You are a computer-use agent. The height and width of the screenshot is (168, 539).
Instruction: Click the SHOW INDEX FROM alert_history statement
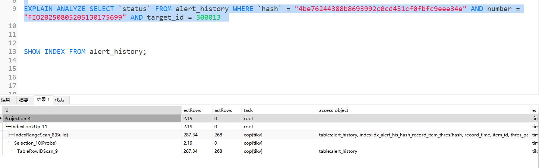pos(85,52)
